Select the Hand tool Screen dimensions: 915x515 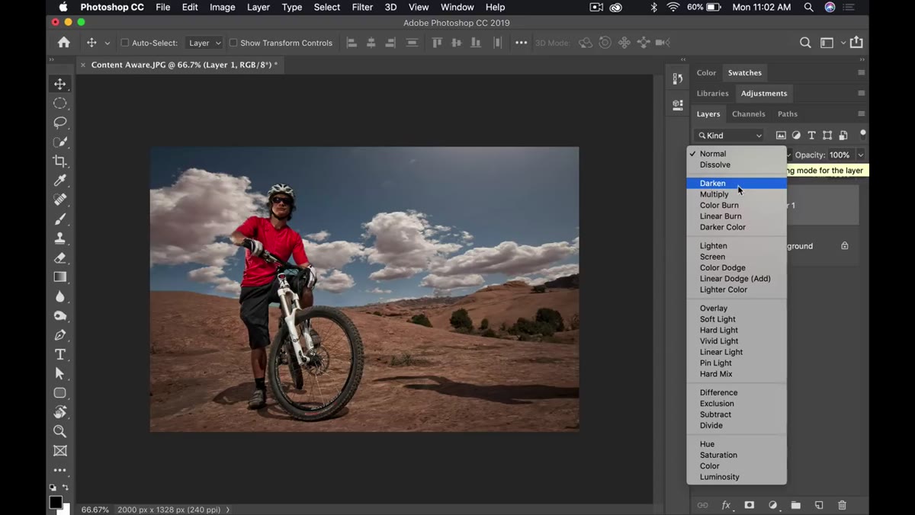[59, 412]
